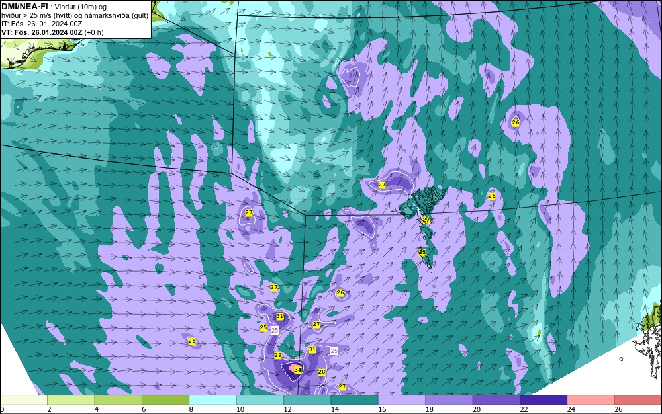The height and width of the screenshot is (414, 662).
Task: Pick the 24–26 m/s pink legend swatch
Action: click(x=591, y=400)
